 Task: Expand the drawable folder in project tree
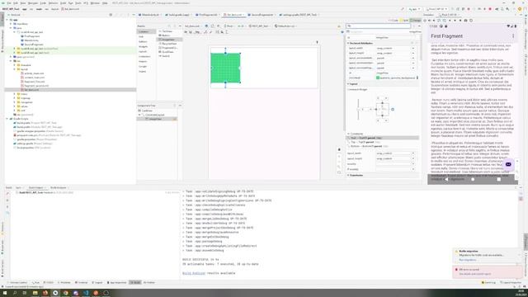pos(15,65)
